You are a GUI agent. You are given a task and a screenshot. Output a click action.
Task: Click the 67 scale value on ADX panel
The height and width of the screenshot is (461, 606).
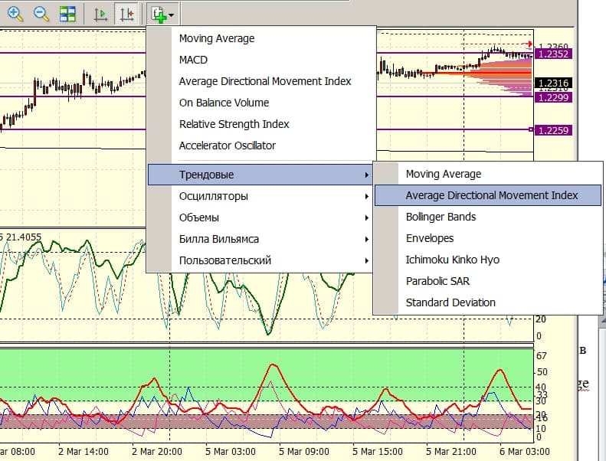(x=542, y=355)
